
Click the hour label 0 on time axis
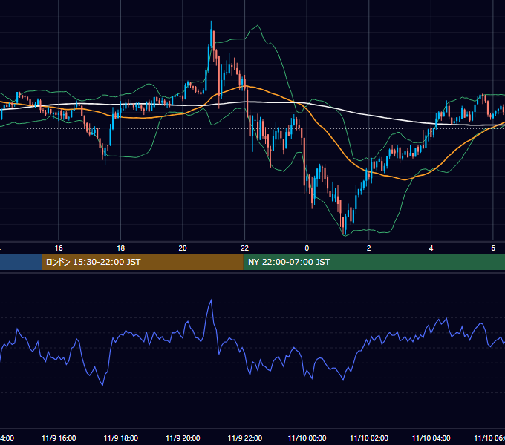pos(307,248)
